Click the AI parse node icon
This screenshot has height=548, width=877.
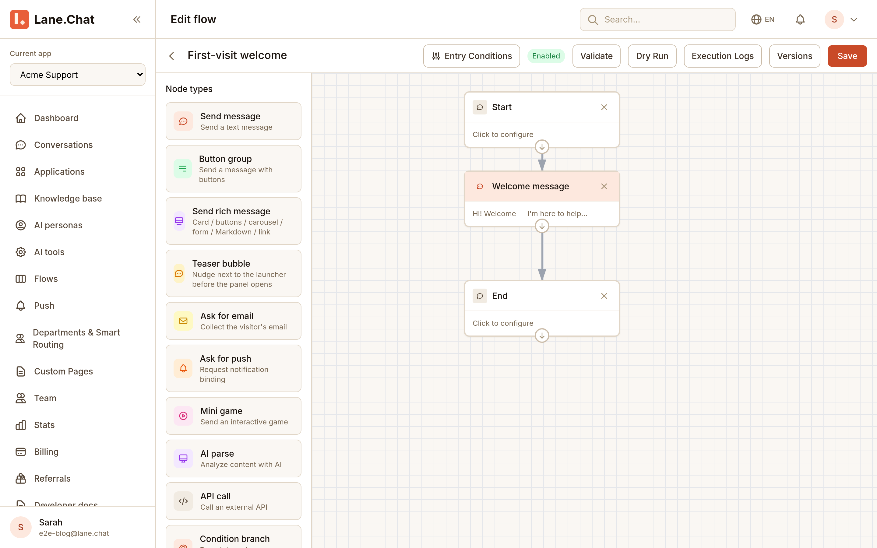[x=183, y=459]
